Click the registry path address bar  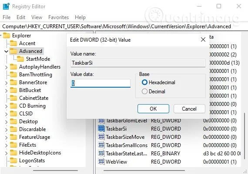pyautogui.click(x=117, y=26)
